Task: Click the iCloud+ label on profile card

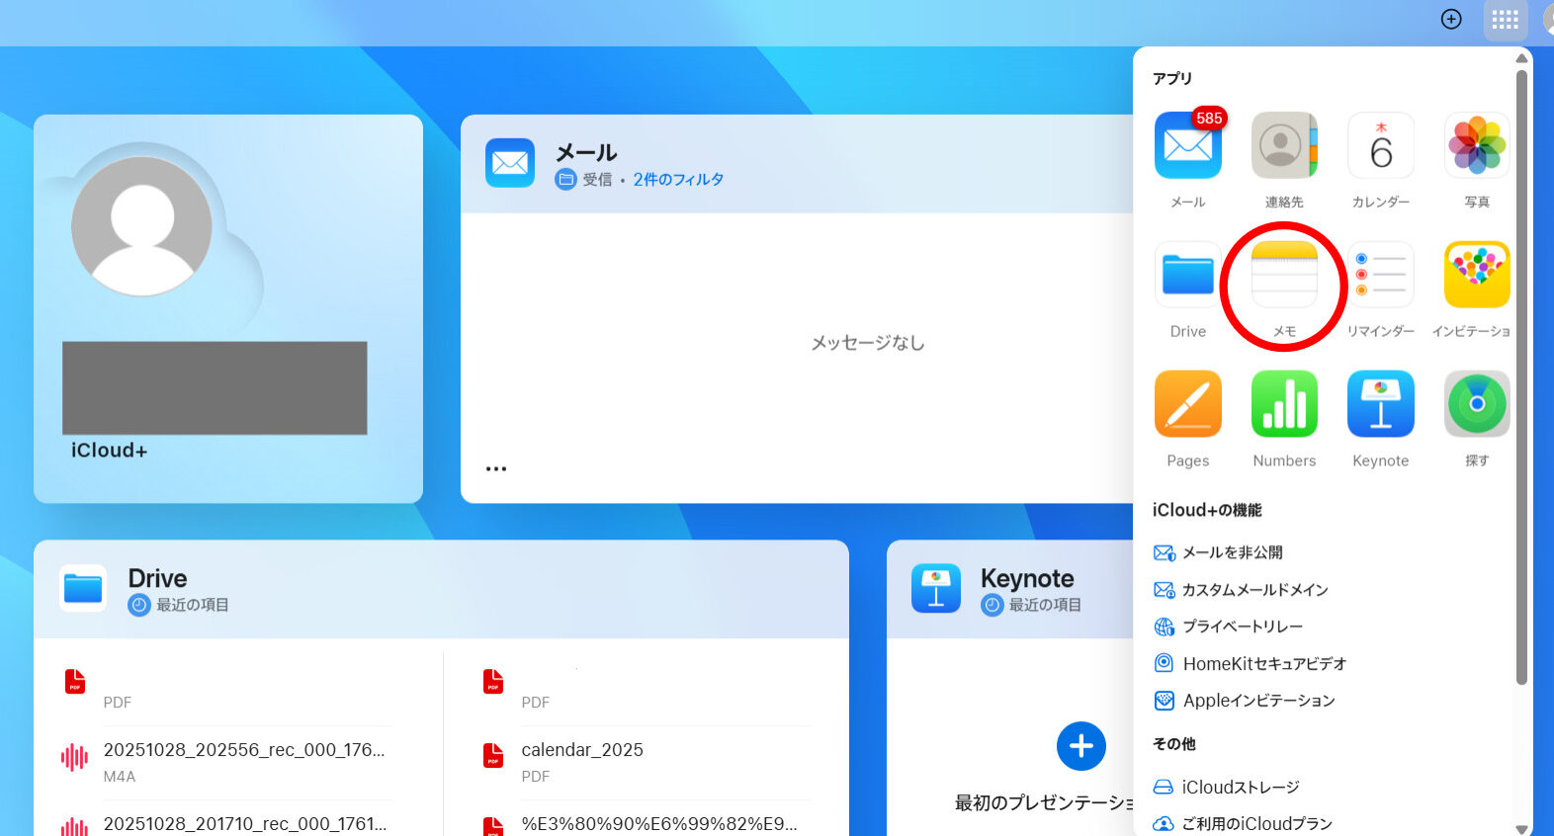Action: (109, 451)
